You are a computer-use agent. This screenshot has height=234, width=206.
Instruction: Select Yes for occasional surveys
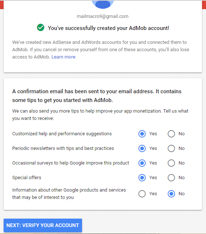pyautogui.click(x=142, y=163)
